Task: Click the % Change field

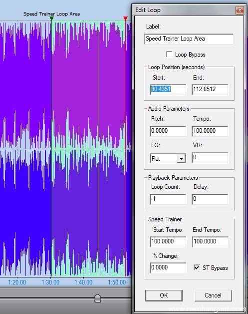Action: pos(168,268)
